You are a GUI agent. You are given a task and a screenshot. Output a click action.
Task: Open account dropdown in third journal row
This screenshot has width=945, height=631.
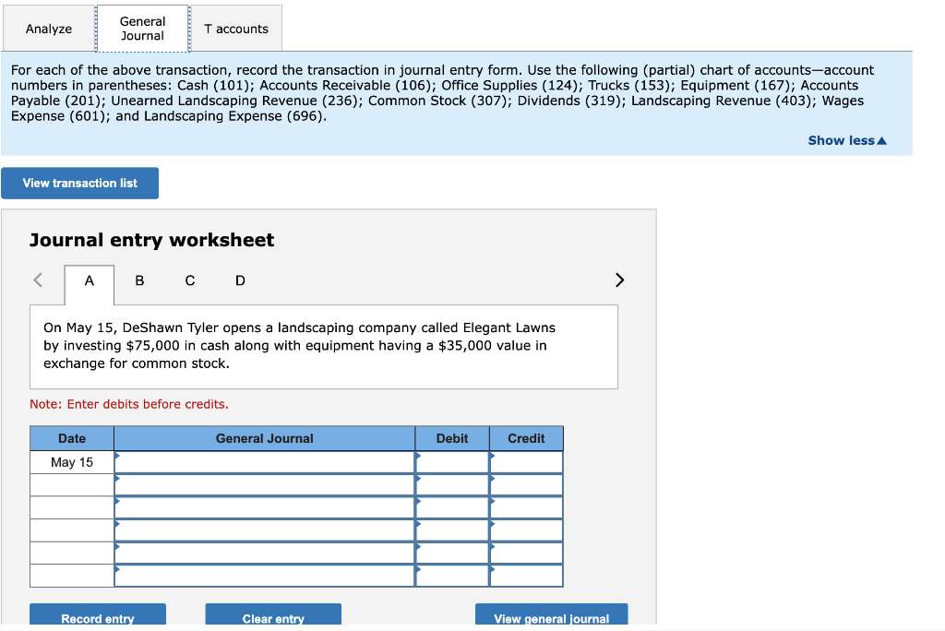click(265, 507)
